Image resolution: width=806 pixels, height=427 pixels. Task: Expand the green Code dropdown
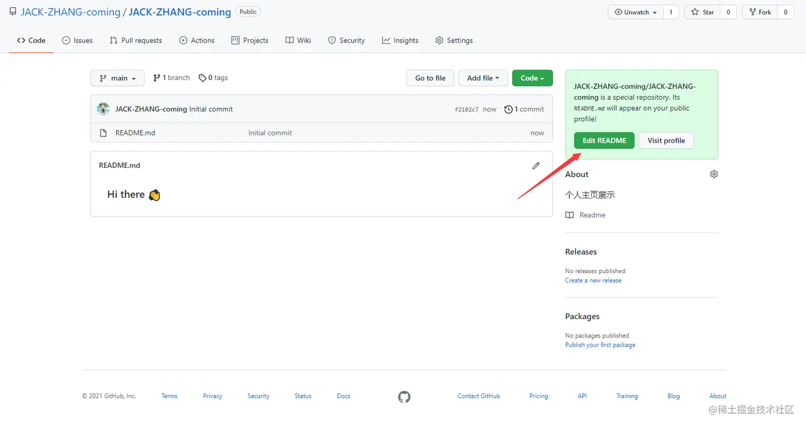533,78
